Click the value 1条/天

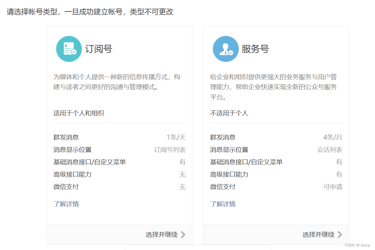[x=176, y=137]
